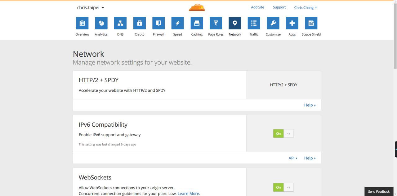The image size is (397, 196).
Task: Open the Overview clipboard icon
Action: tap(82, 23)
